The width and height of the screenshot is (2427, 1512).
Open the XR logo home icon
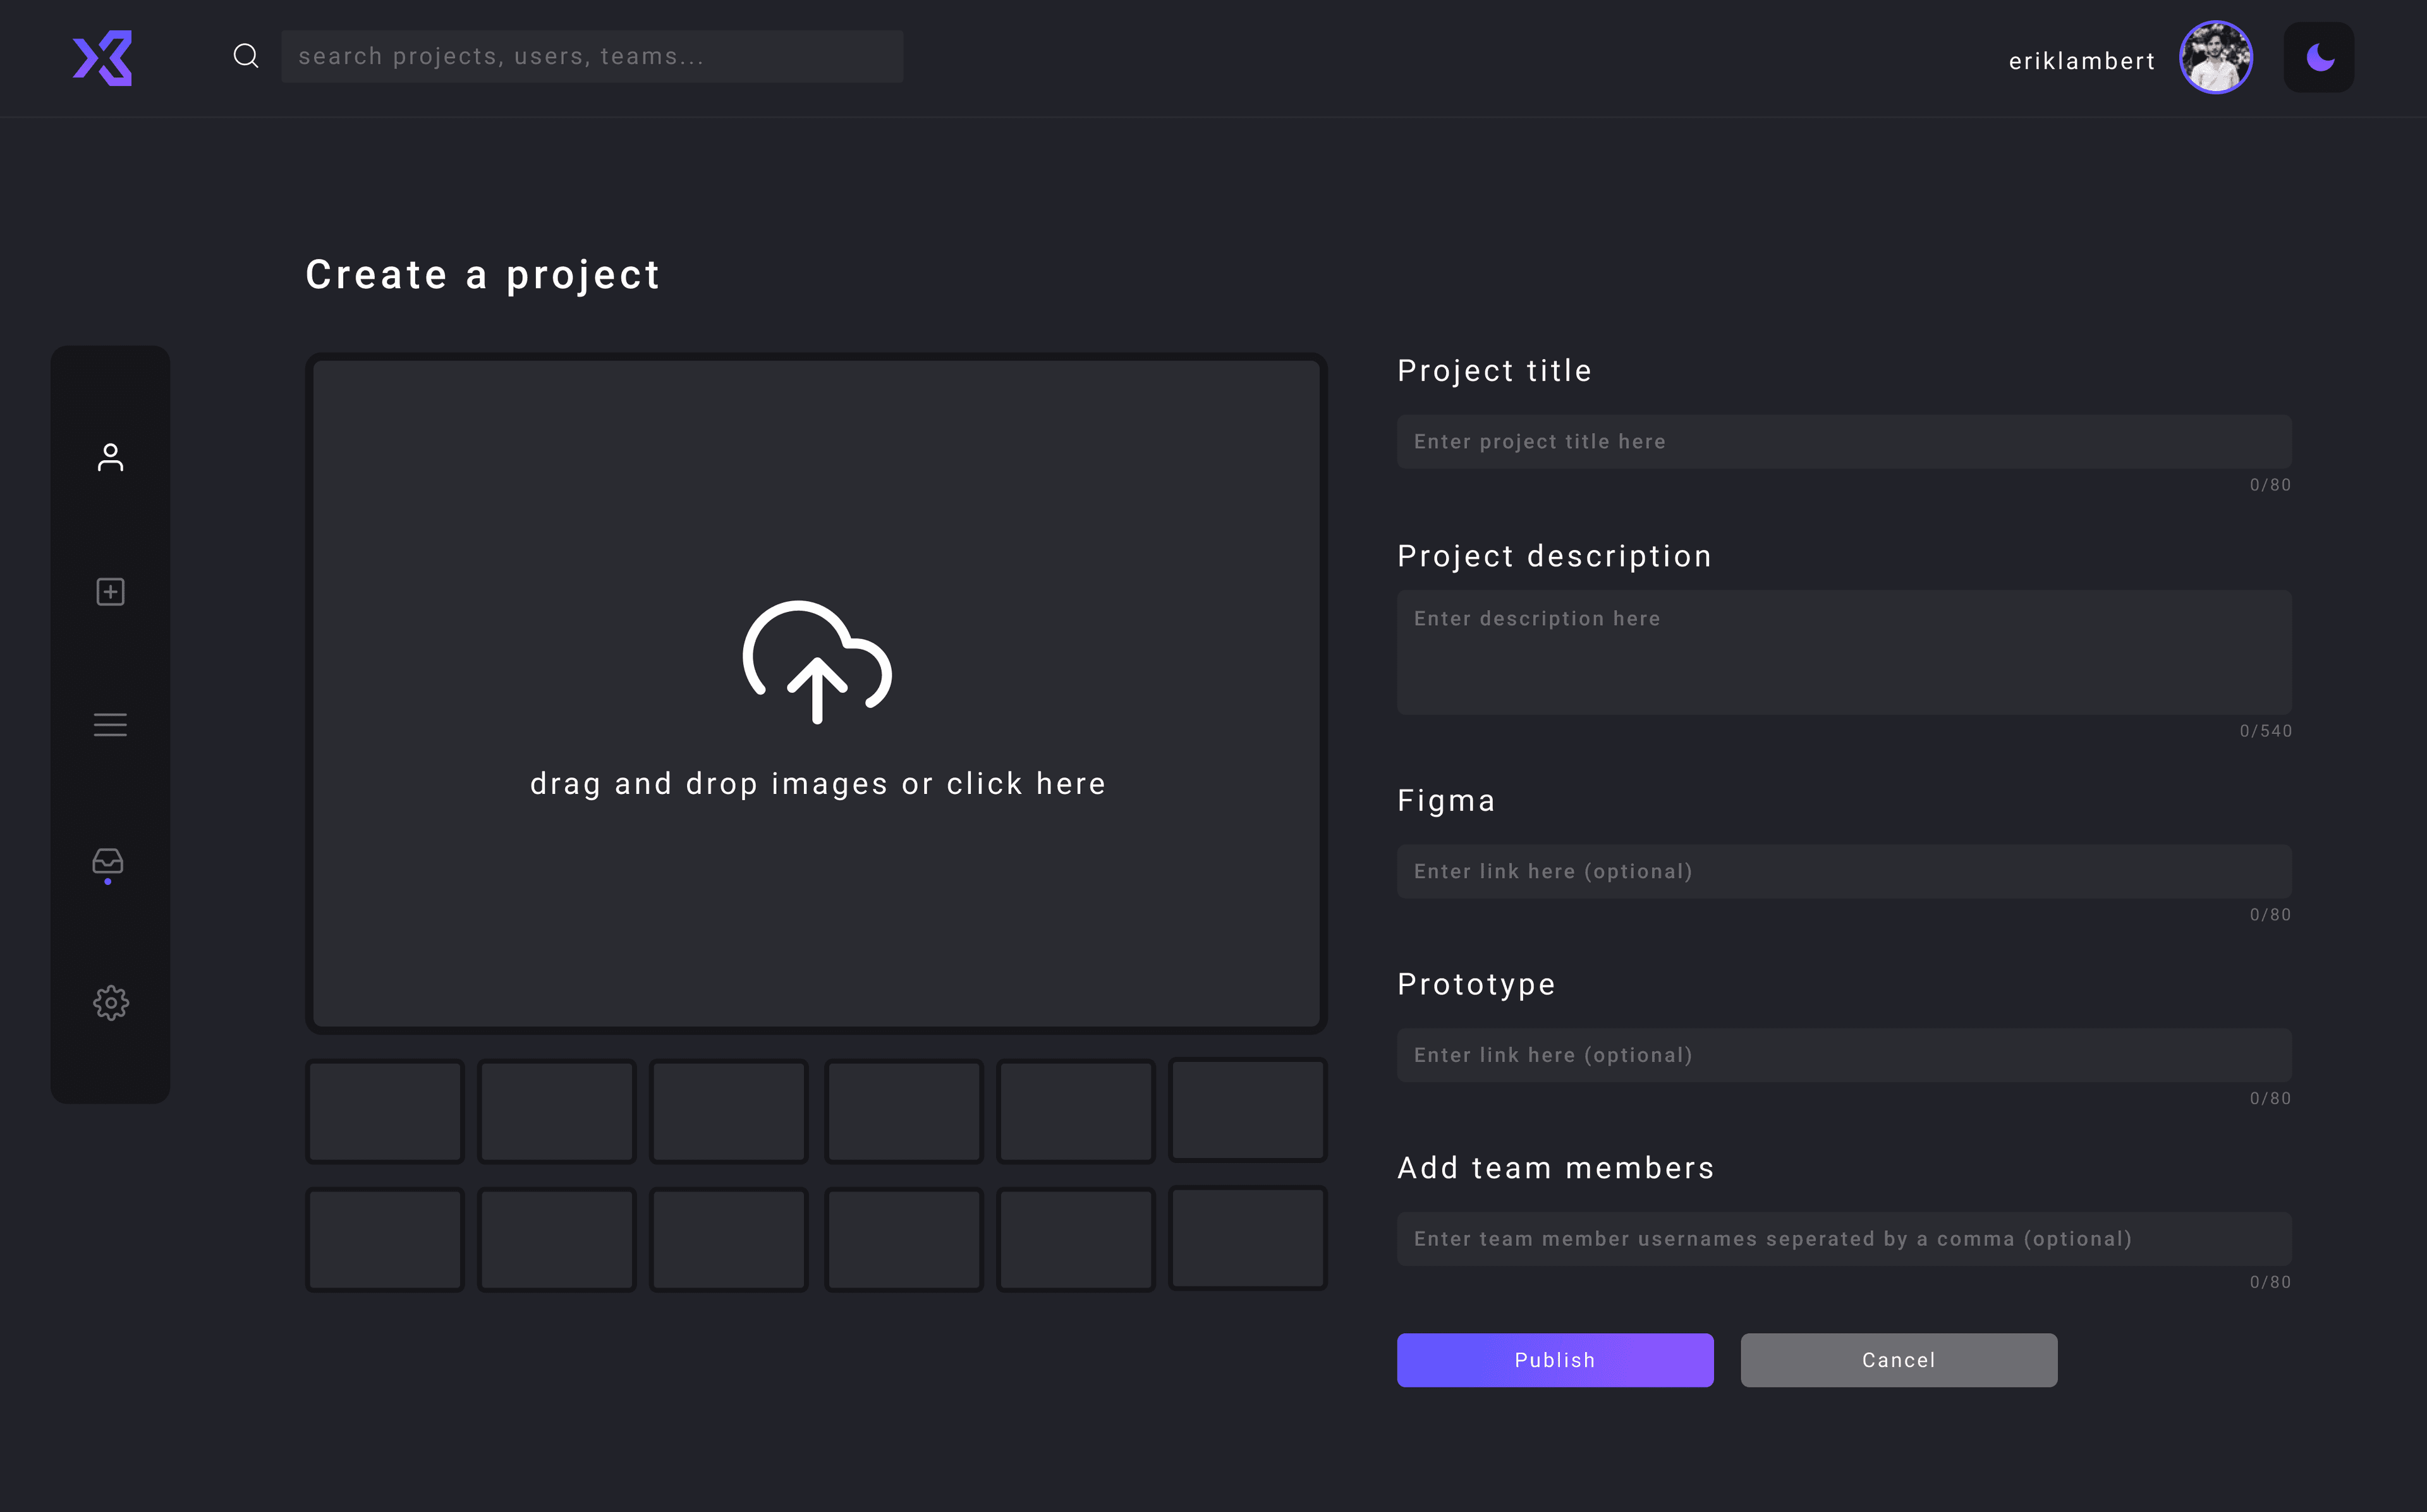point(103,58)
